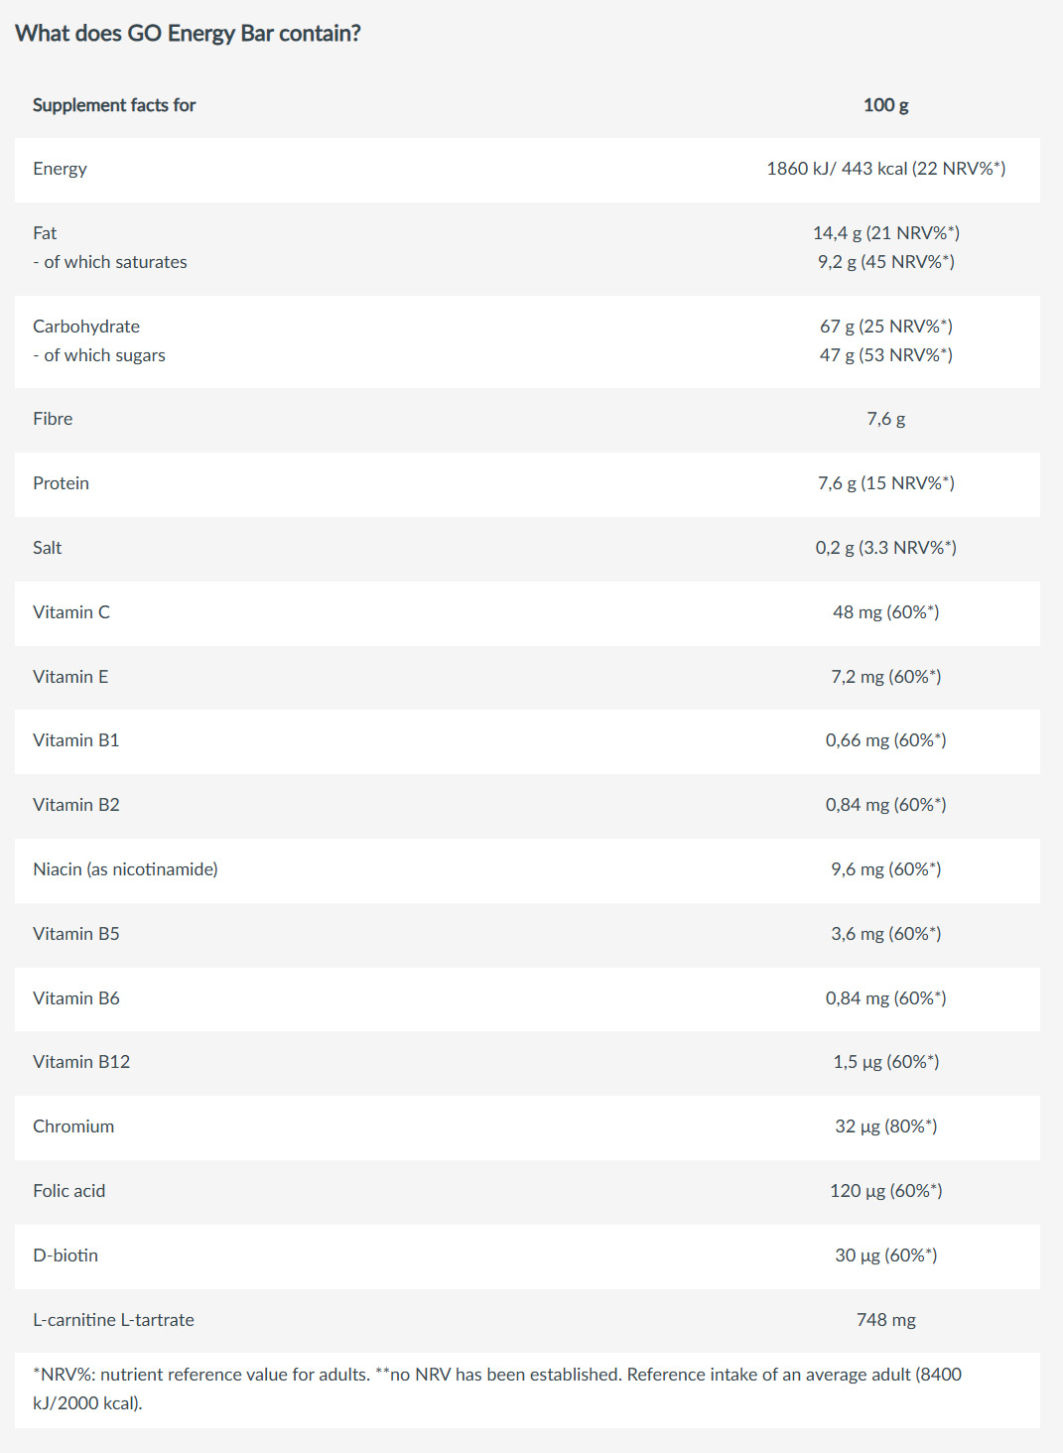Select the Fibre row label
1063x1453 pixels.
53,419
